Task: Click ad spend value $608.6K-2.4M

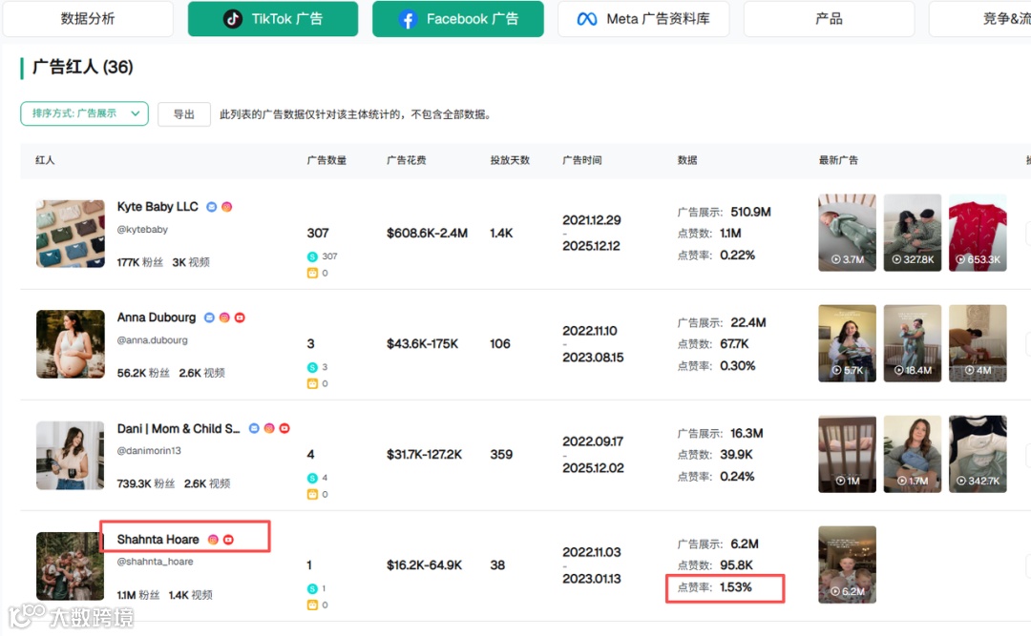Action: [x=427, y=234]
